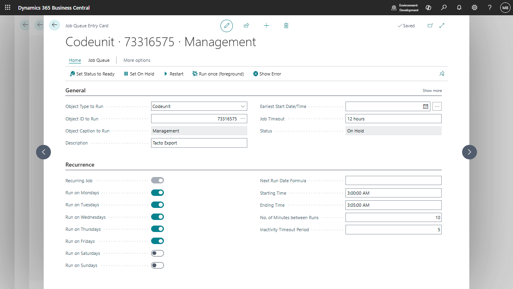Open the Object Type to Run dropdown
This screenshot has height=289, width=513.
[x=242, y=106]
